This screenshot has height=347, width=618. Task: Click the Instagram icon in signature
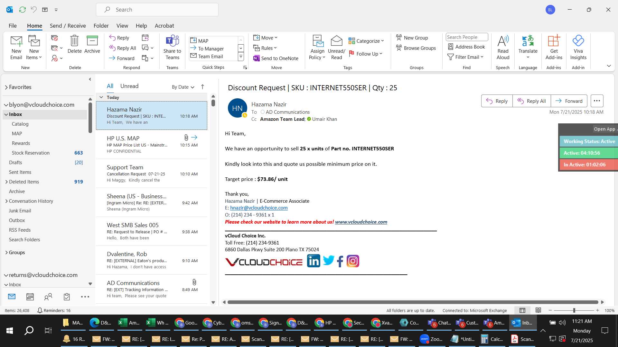pyautogui.click(x=353, y=261)
